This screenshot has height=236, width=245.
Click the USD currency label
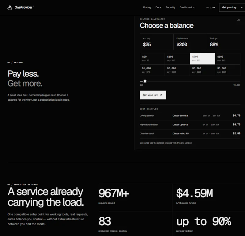click(239, 20)
